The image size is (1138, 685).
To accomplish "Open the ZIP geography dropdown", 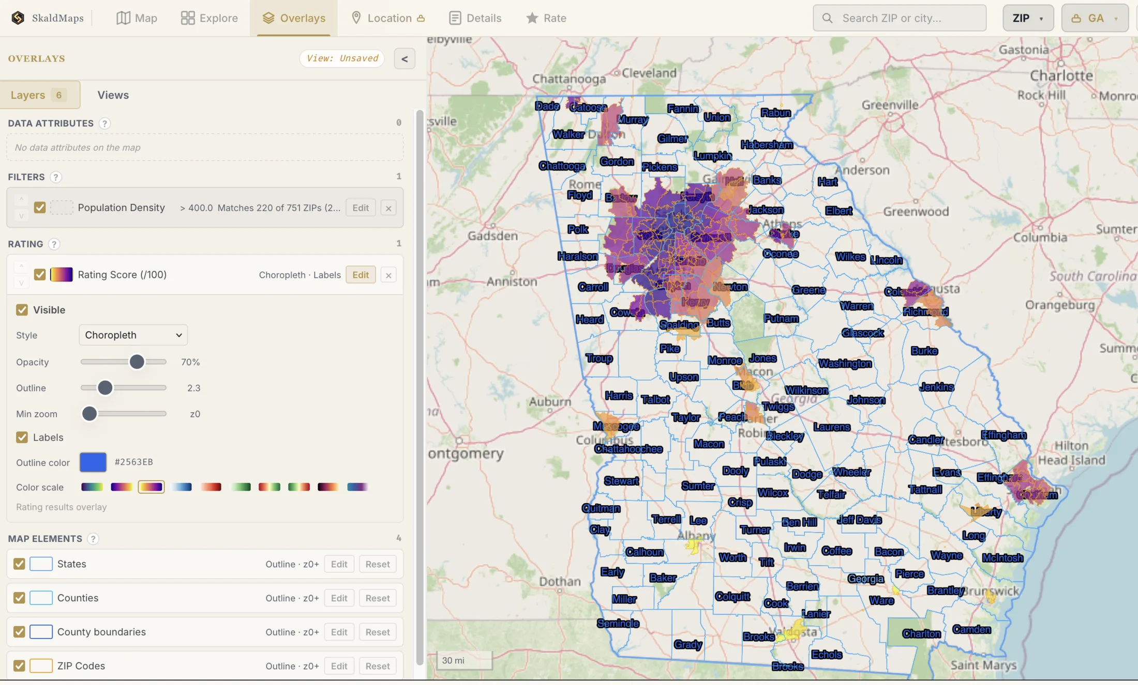I will 1028,18.
